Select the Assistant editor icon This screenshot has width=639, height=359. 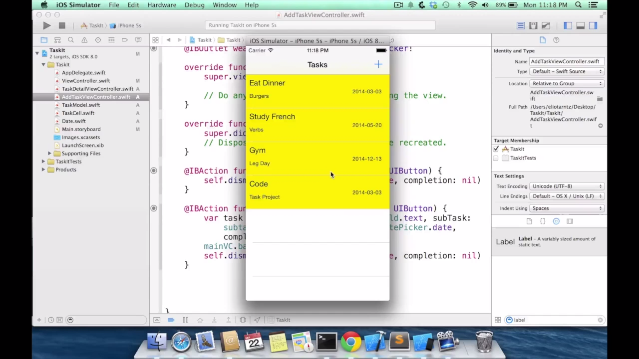pos(533,25)
